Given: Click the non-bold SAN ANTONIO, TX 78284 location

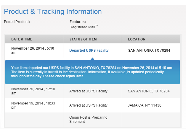Looking at the screenshot, I should pyautogui.click(x=149, y=91).
